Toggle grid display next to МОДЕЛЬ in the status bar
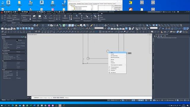Screen dimensions: 190x107 coord(116,100)
